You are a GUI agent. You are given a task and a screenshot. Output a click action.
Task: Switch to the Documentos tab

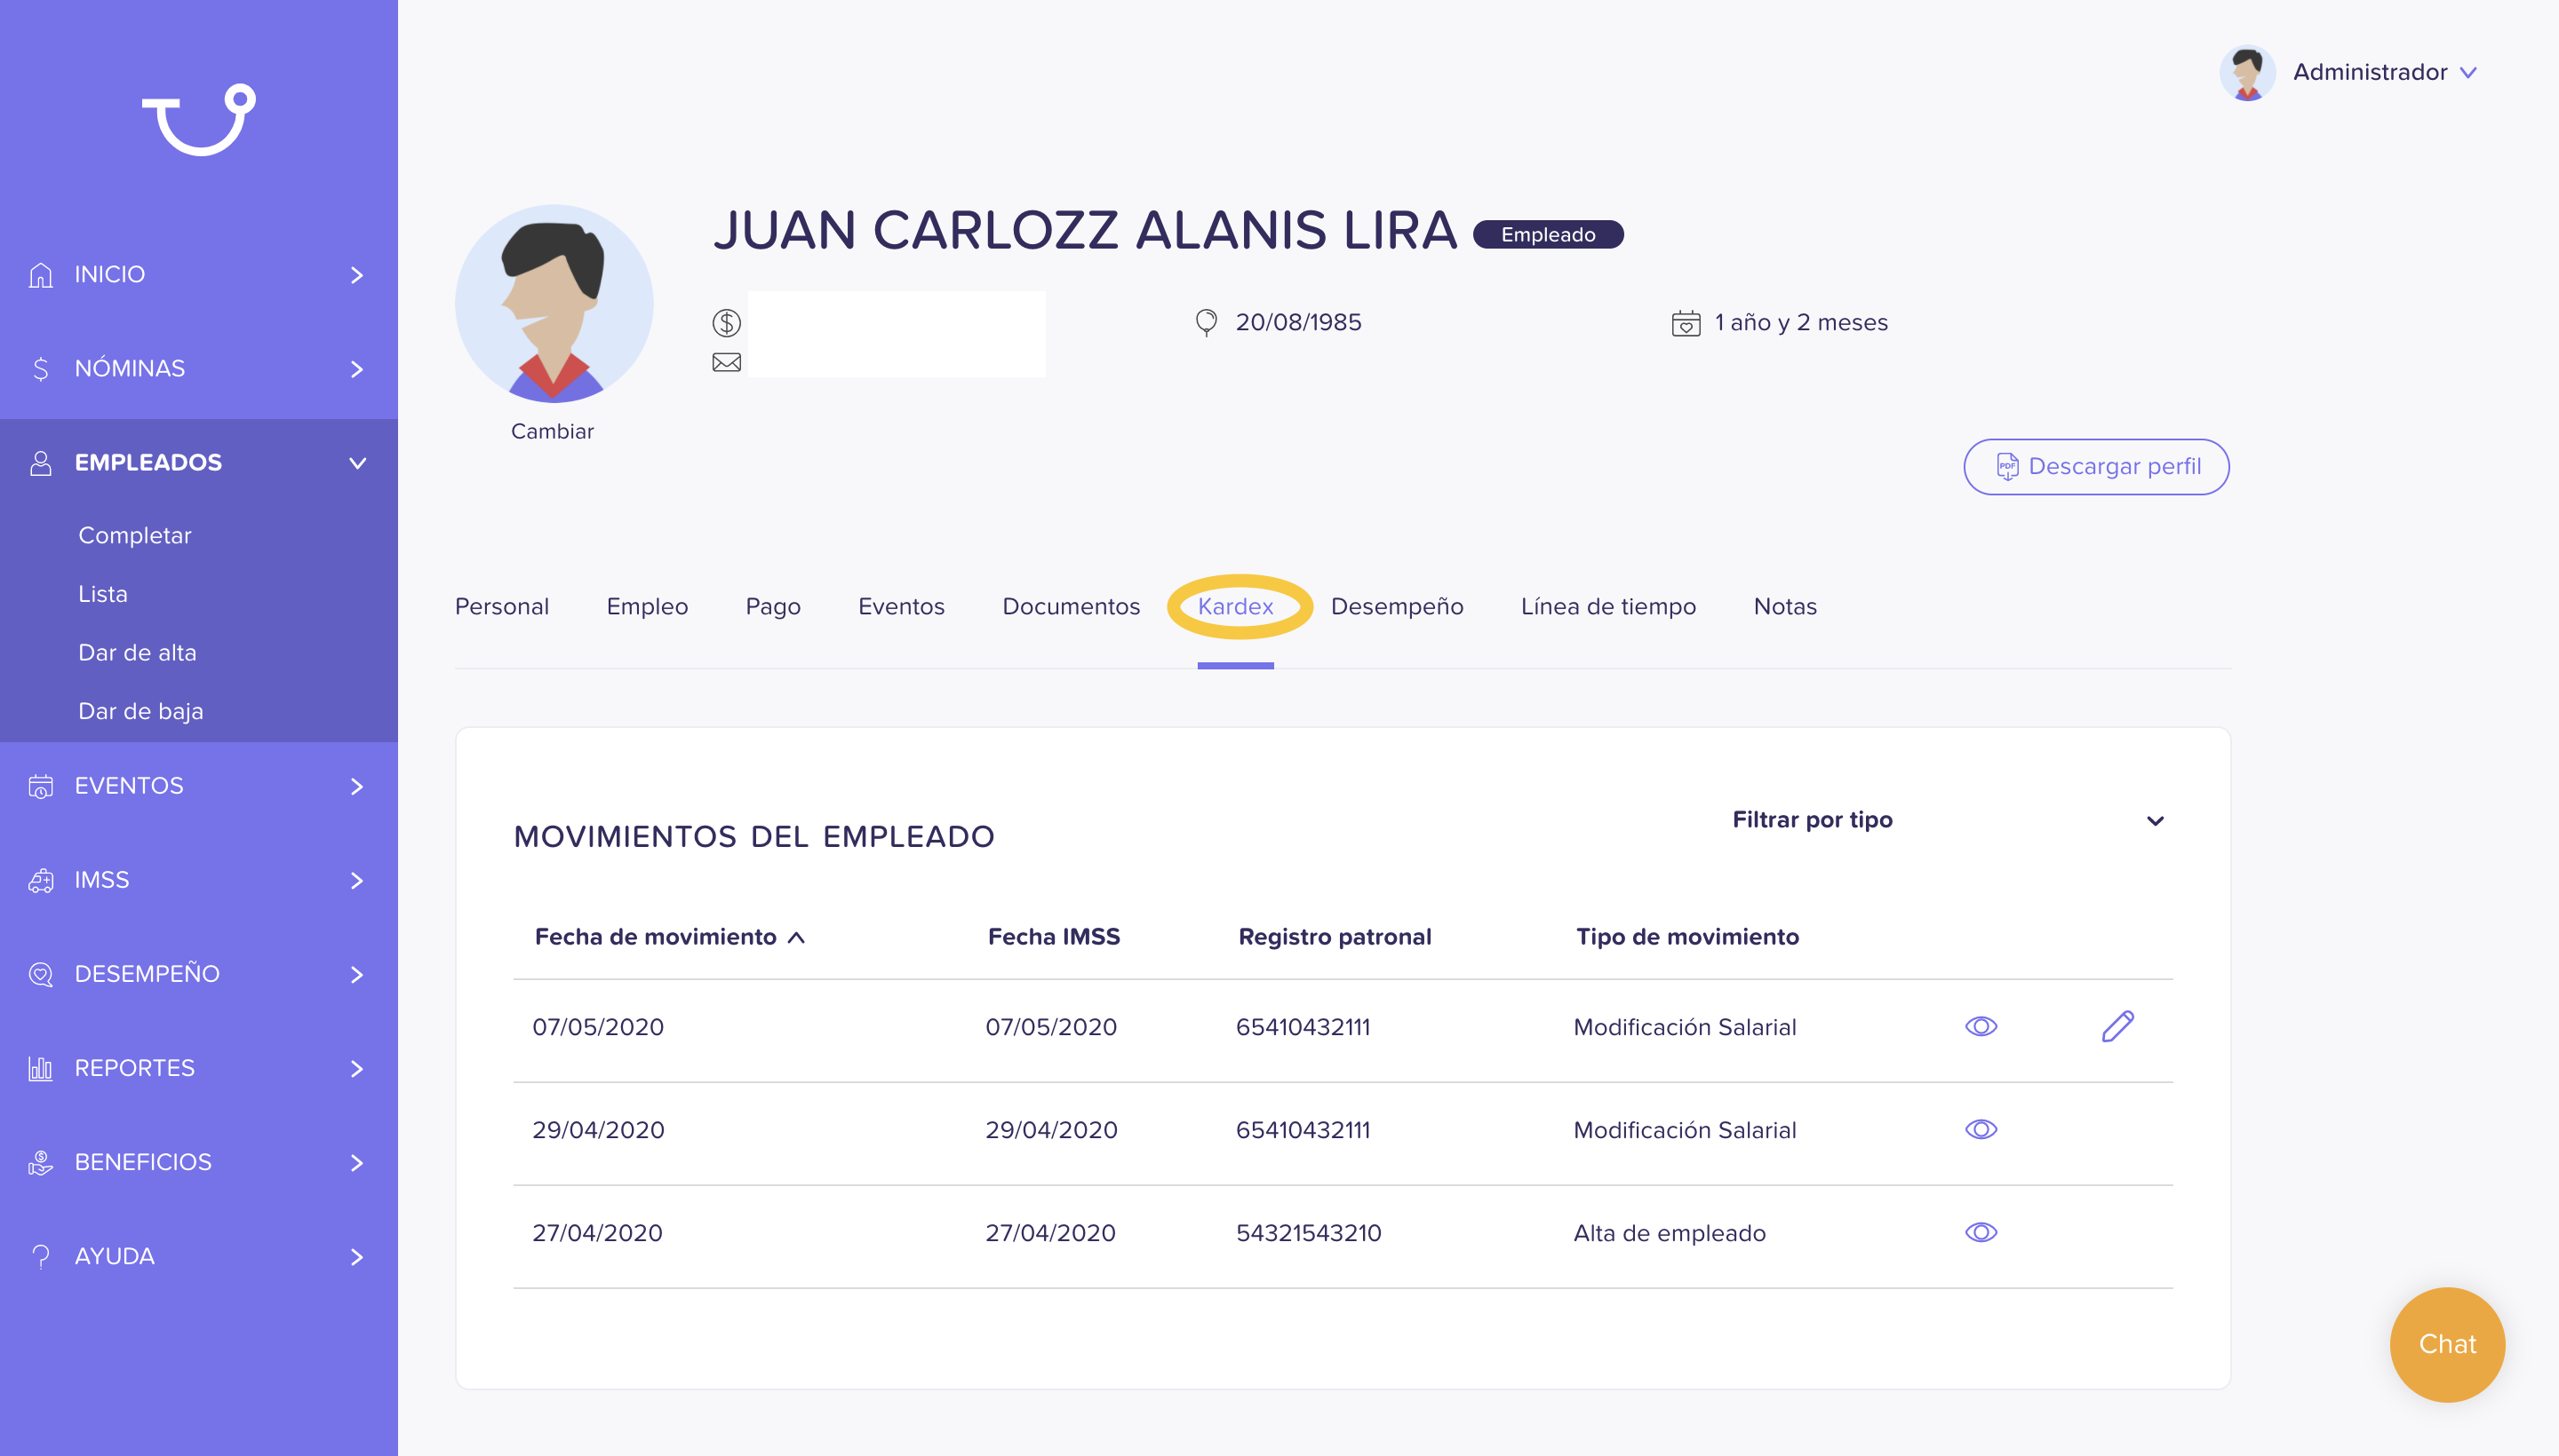click(x=1071, y=606)
